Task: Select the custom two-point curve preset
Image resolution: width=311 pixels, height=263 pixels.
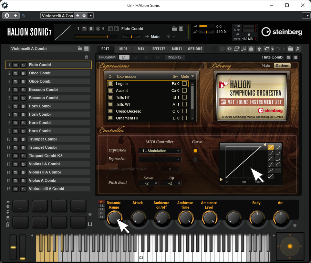Action: tap(271, 176)
